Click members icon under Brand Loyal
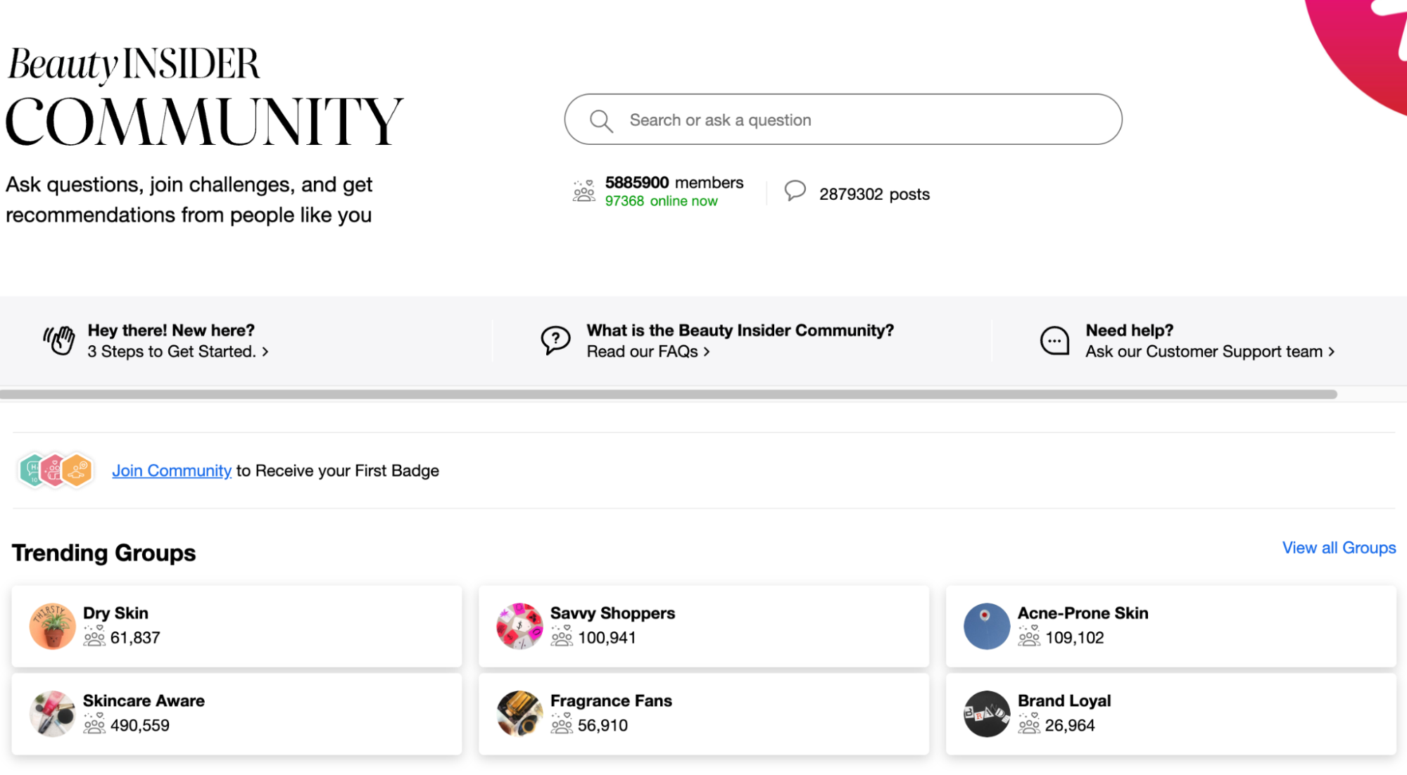Screen dimensions: 1407x775 coord(1029,724)
